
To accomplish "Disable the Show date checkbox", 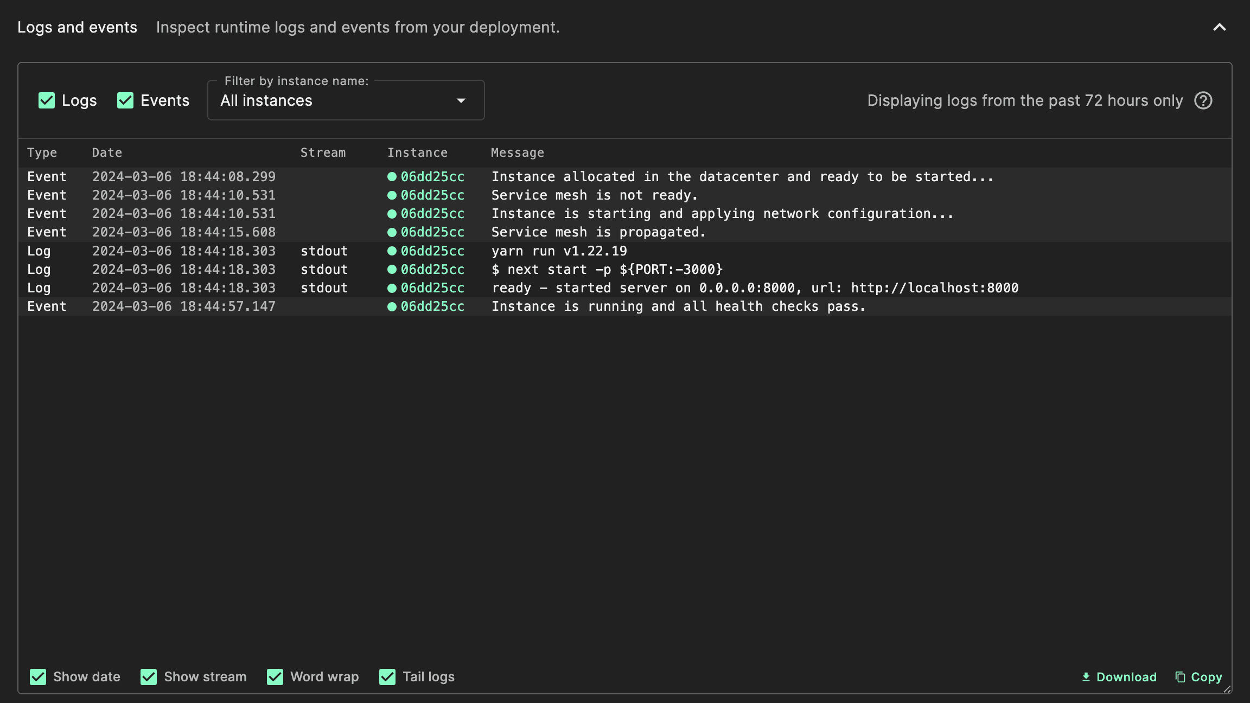I will 38,676.
